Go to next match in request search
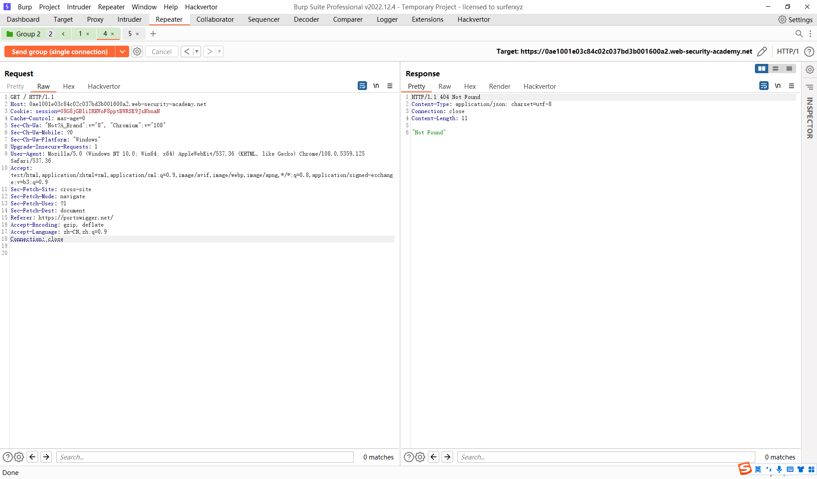The height and width of the screenshot is (479, 817). (46, 457)
